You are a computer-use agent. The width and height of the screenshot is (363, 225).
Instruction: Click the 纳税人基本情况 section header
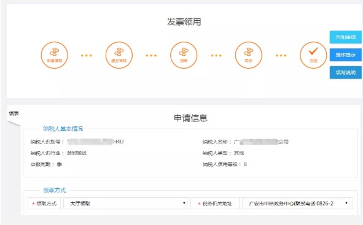pyautogui.click(x=63, y=129)
